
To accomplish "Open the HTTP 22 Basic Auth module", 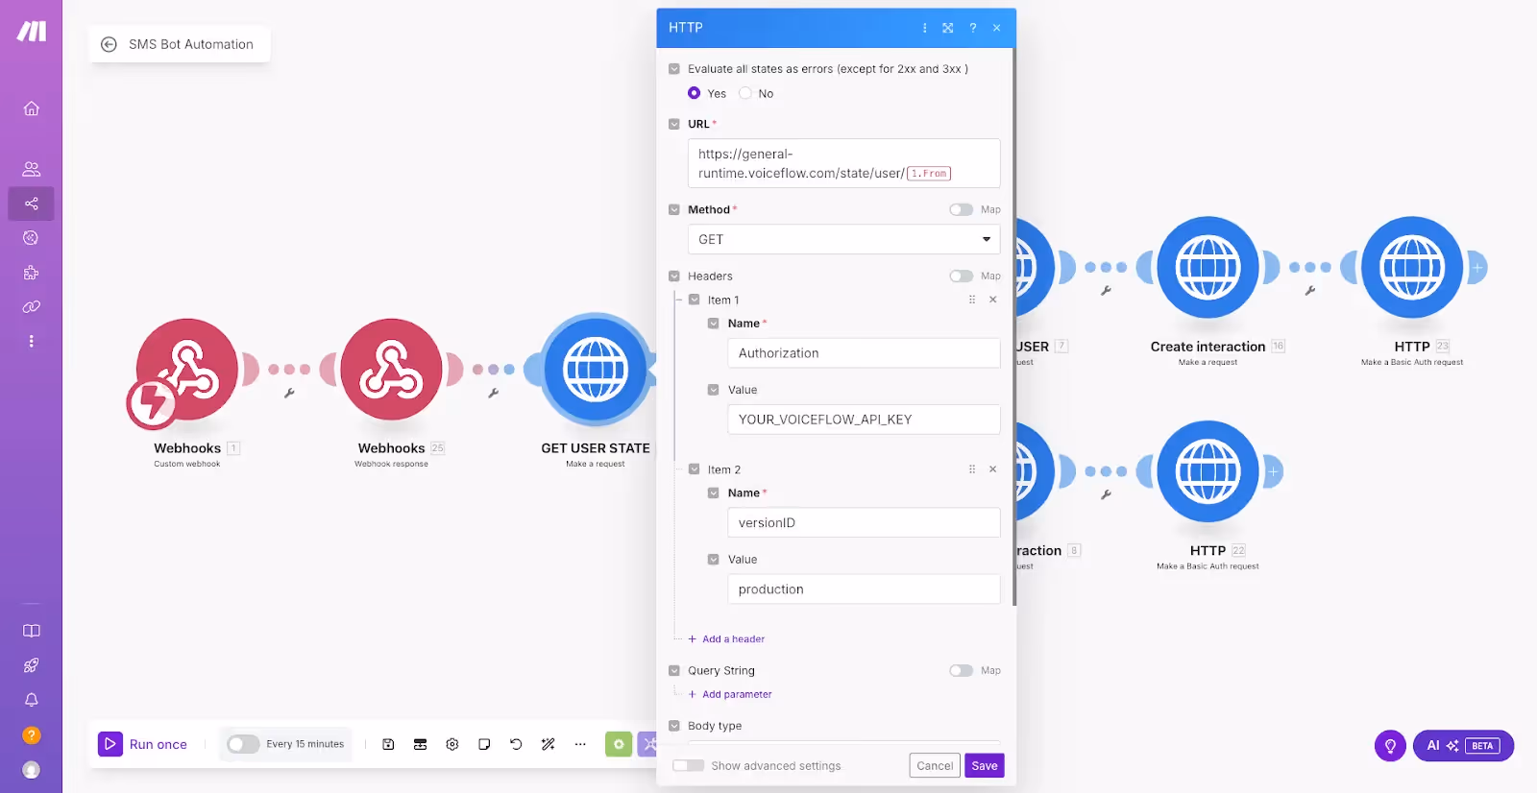I will tap(1208, 471).
